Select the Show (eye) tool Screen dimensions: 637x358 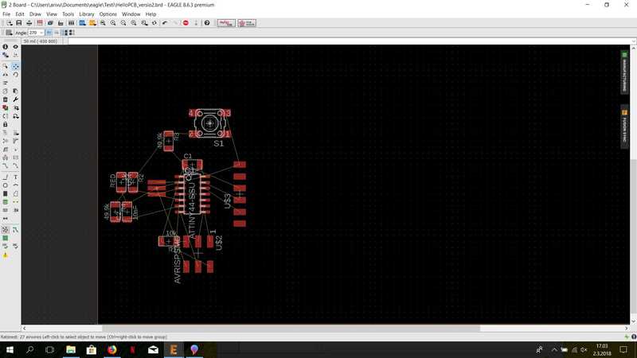click(15, 47)
